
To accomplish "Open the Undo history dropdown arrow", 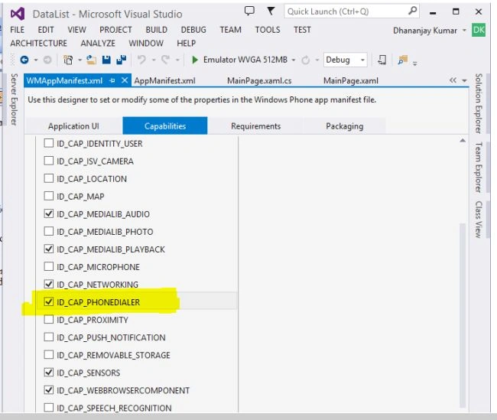I will (154, 60).
